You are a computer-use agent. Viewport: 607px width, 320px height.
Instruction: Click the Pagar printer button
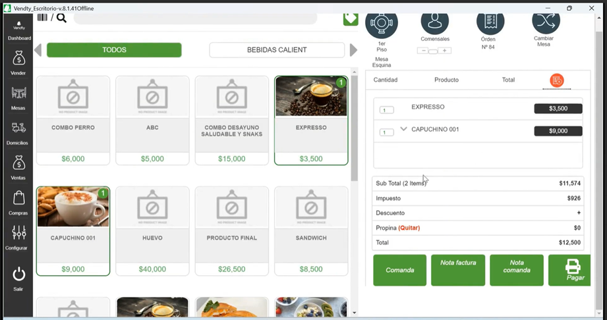(569, 270)
